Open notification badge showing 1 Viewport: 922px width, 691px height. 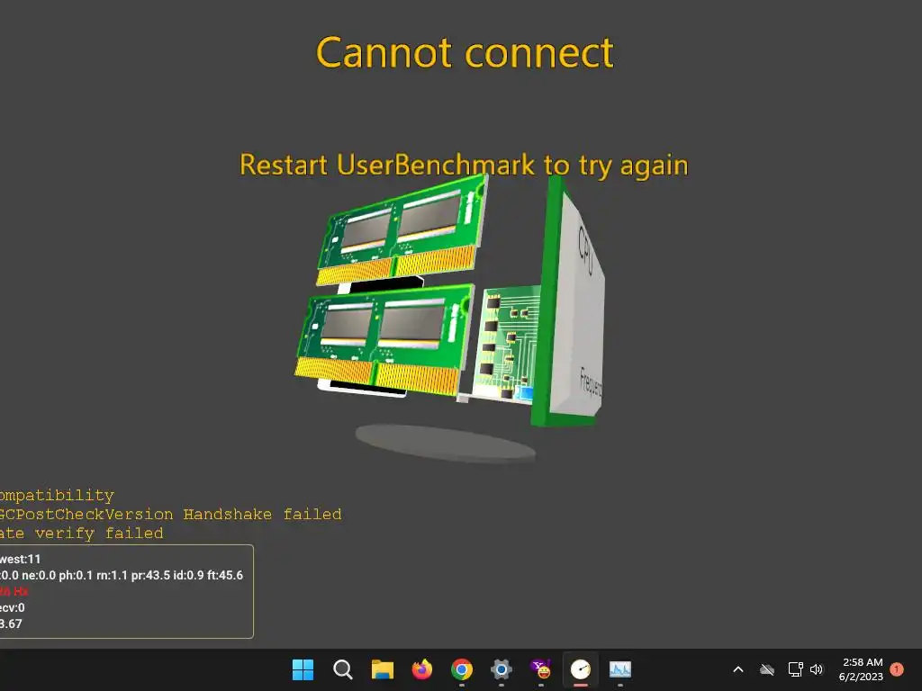point(897,669)
